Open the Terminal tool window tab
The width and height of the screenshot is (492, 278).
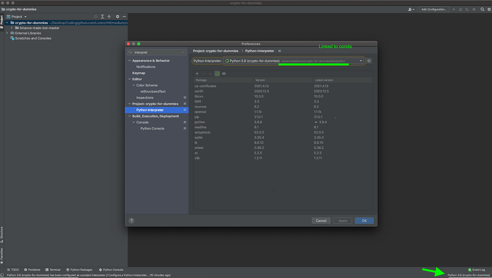[52, 270]
